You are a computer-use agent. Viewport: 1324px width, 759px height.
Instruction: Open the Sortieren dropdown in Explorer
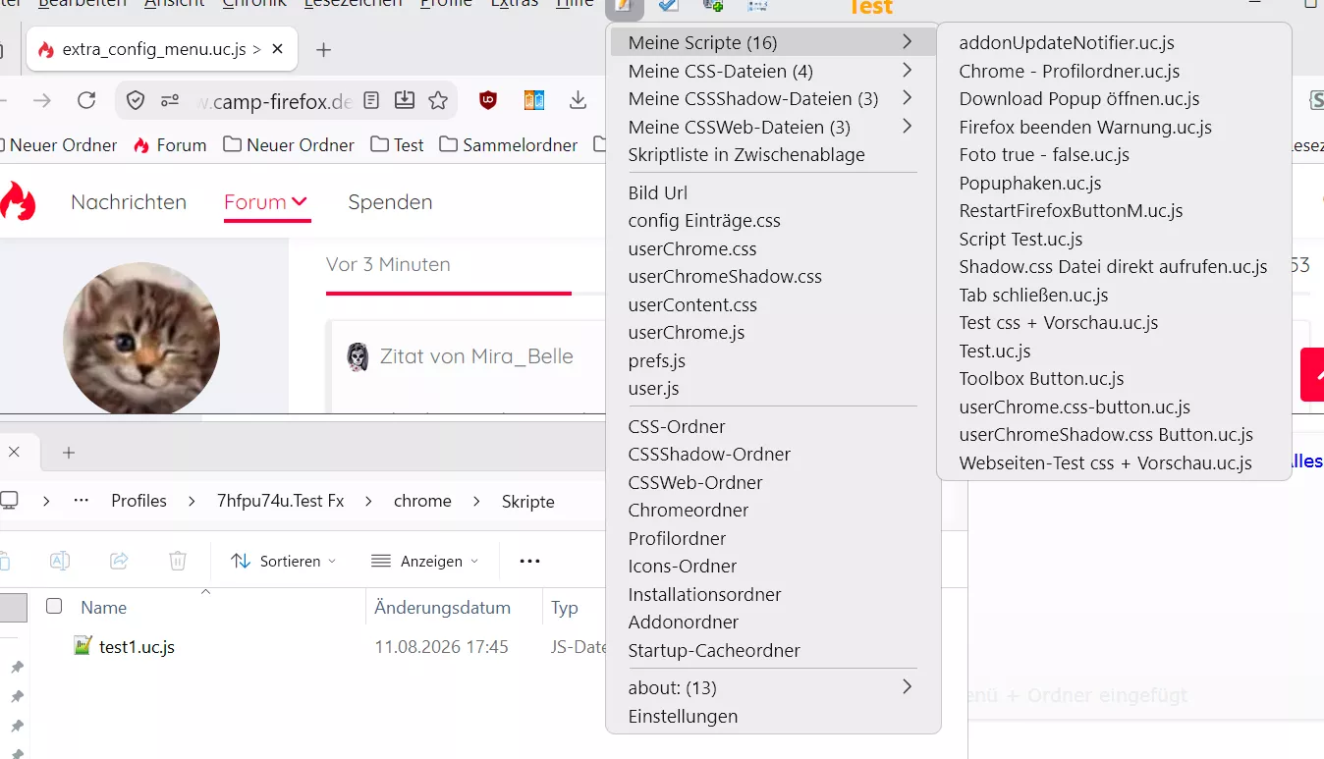pyautogui.click(x=283, y=561)
